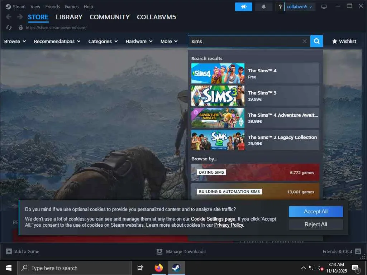The width and height of the screenshot is (367, 275).
Task: Select The Sims 4 Free result title
Action: click(x=262, y=71)
